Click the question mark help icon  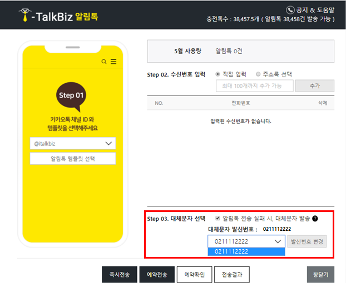pos(315,219)
